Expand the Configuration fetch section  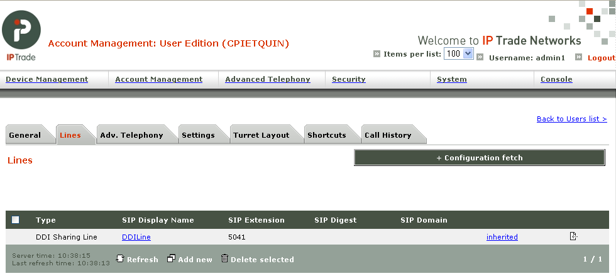click(x=479, y=158)
